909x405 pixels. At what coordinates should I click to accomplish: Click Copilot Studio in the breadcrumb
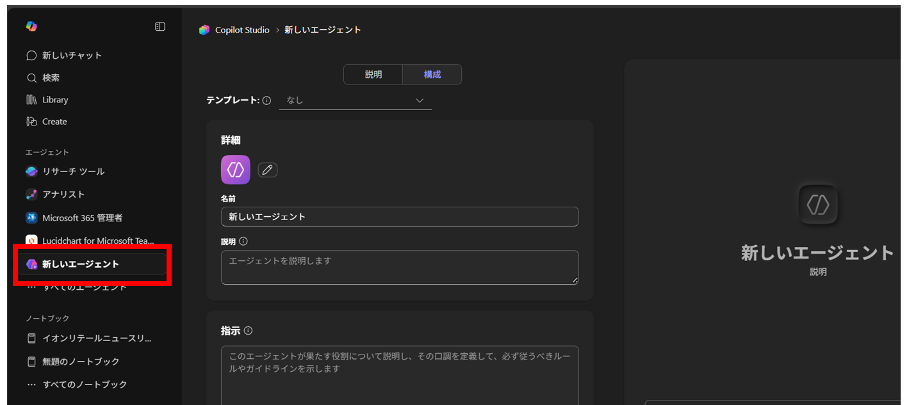(243, 29)
